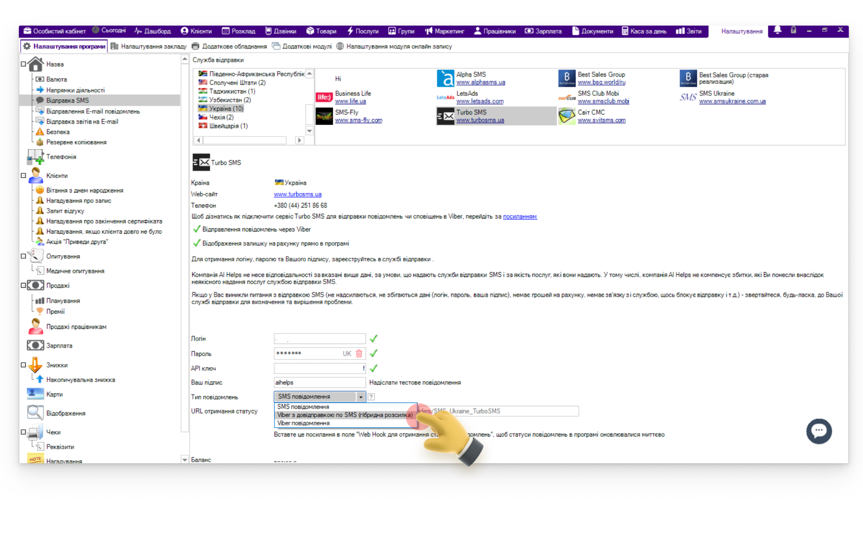863x538 pixels.
Task: Click the lock icon in title bar
Action: 793,31
